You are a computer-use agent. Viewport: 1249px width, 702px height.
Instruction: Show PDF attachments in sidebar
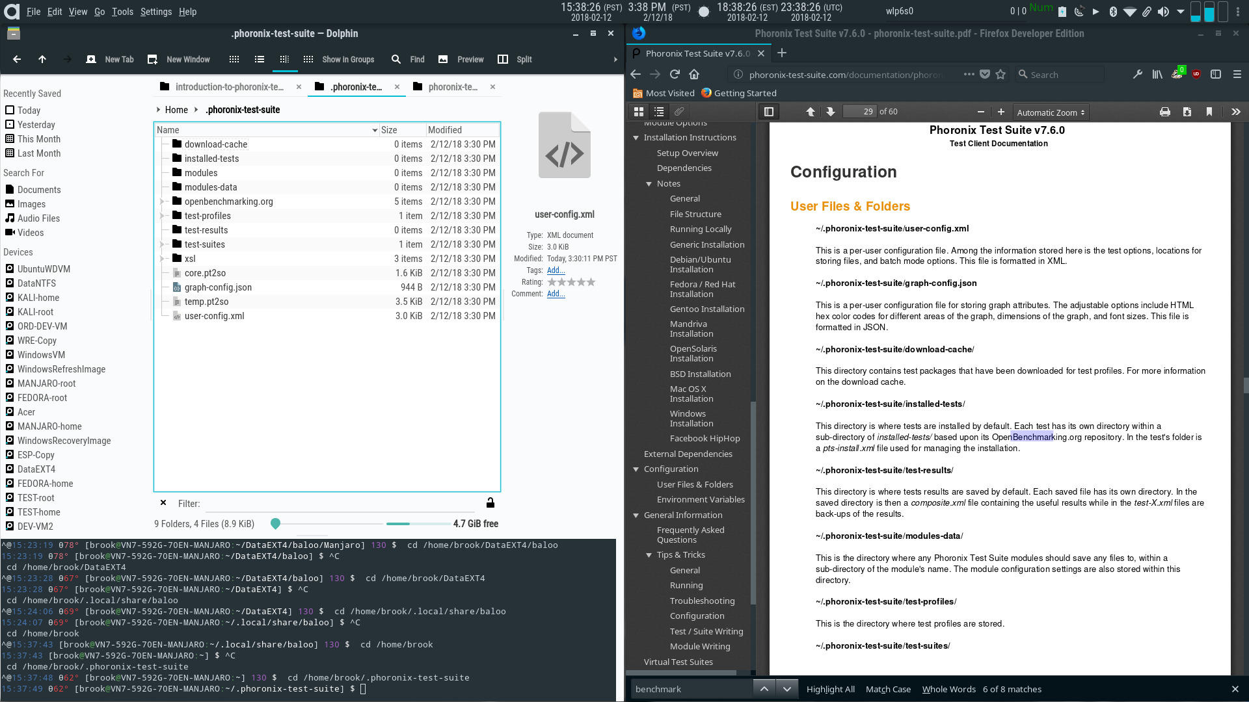coord(679,112)
